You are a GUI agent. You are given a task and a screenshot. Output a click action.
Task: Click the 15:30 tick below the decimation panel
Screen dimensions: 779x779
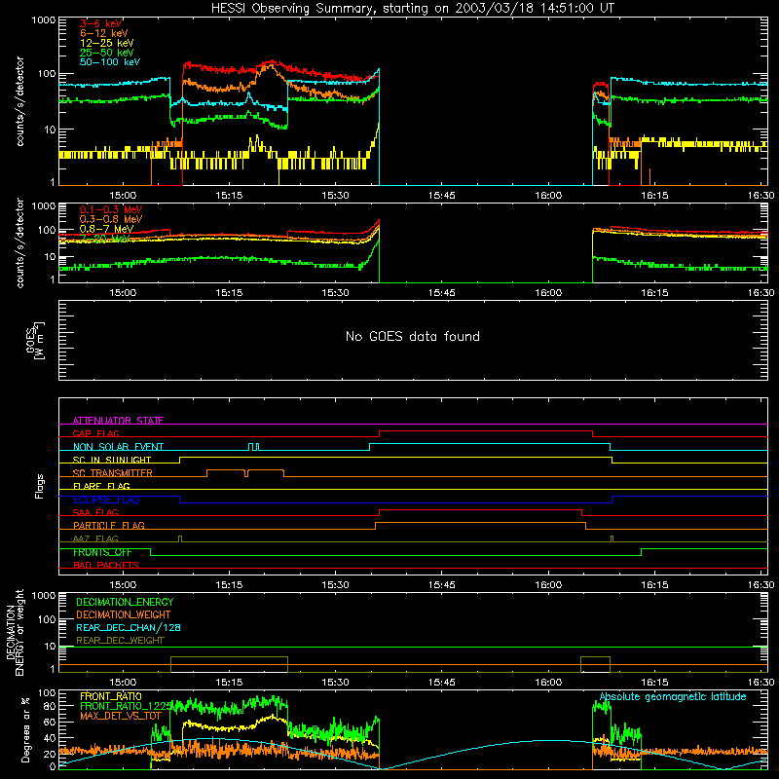pos(335,683)
